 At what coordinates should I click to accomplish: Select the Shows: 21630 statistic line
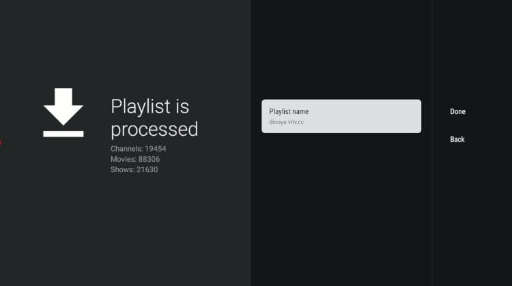134,169
